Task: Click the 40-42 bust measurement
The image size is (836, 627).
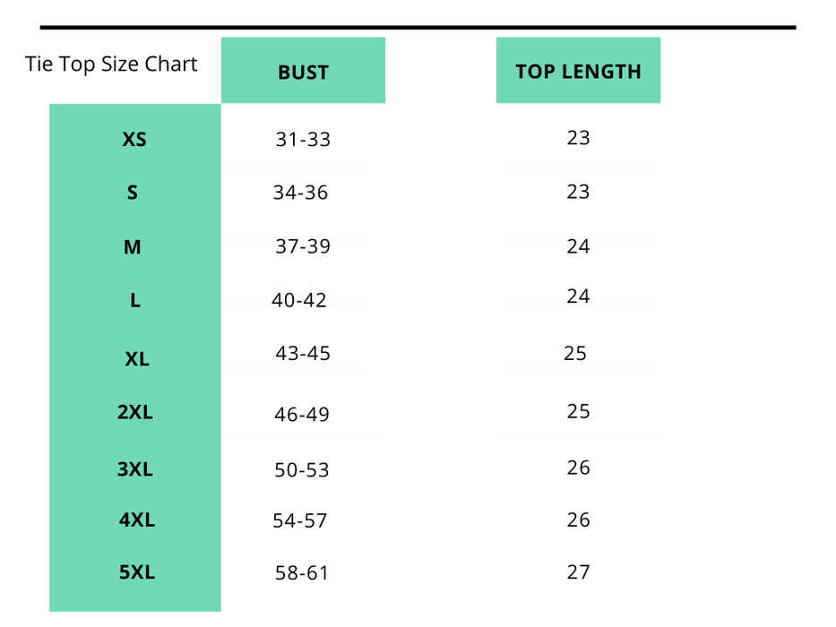Action: [298, 300]
